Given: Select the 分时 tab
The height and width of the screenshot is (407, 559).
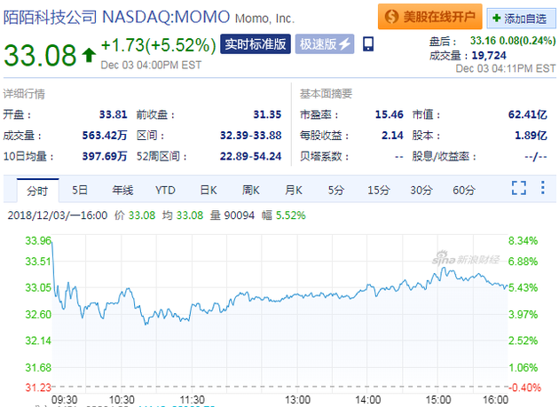Looking at the screenshot, I should click(37, 191).
